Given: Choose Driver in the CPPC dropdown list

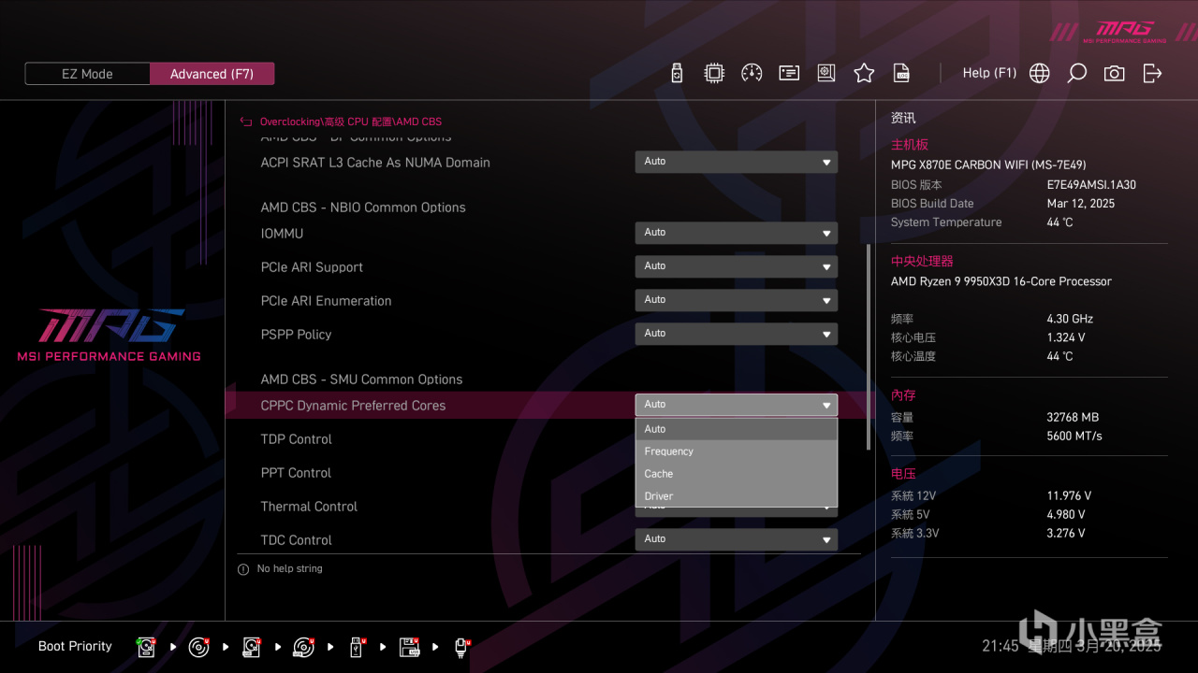Looking at the screenshot, I should pos(737,496).
